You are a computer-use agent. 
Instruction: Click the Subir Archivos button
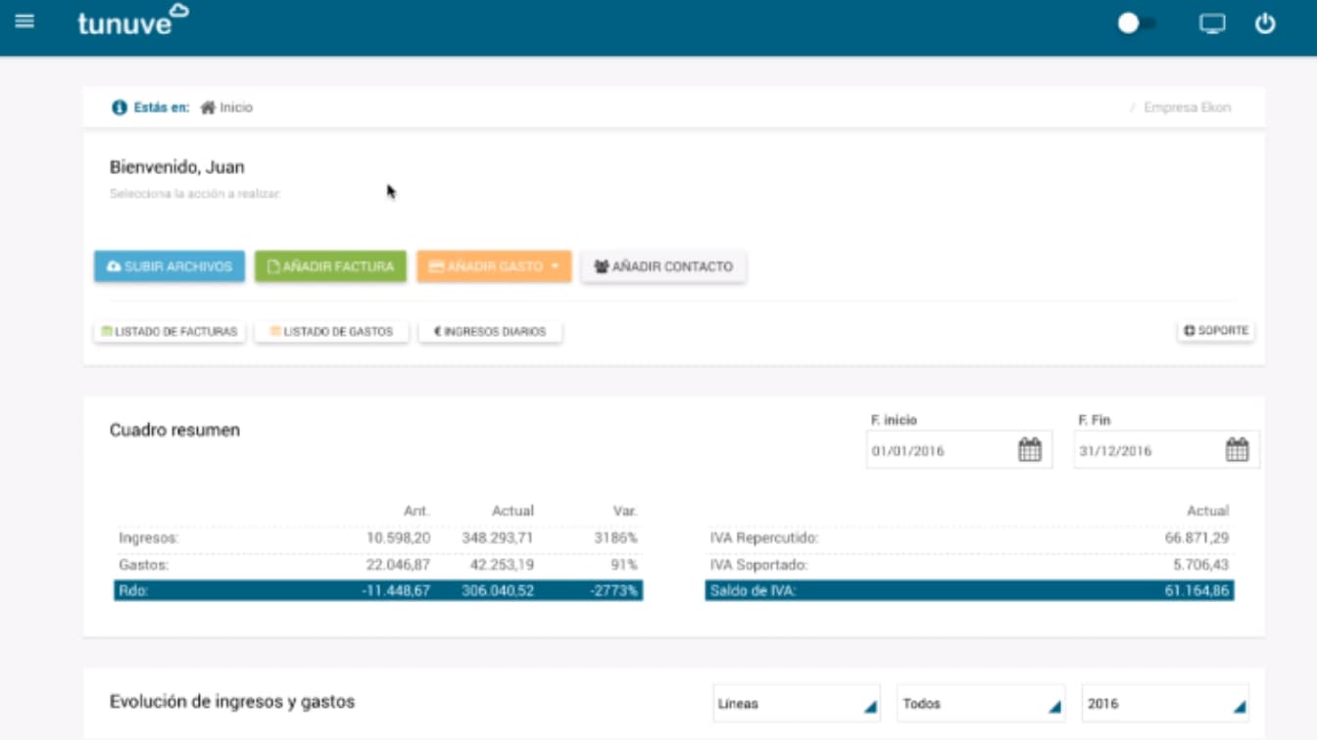pos(170,266)
